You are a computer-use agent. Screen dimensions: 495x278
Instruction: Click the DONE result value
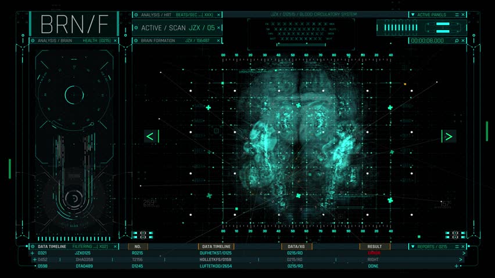(x=373, y=266)
